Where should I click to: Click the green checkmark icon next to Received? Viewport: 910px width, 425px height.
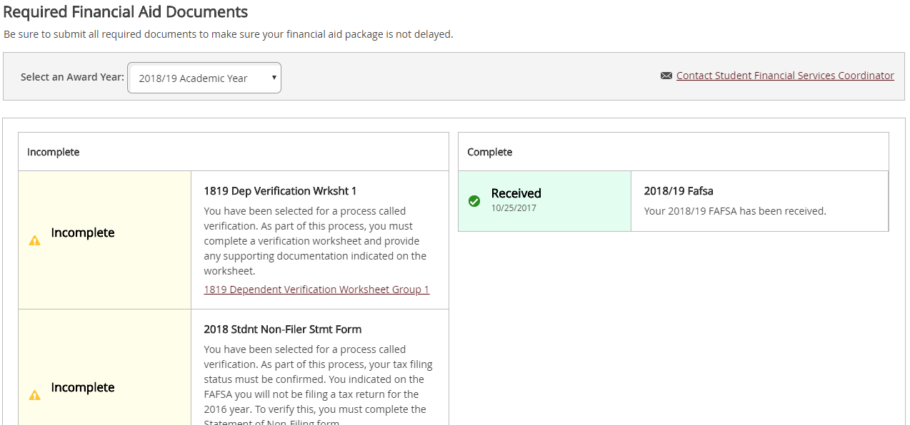474,201
